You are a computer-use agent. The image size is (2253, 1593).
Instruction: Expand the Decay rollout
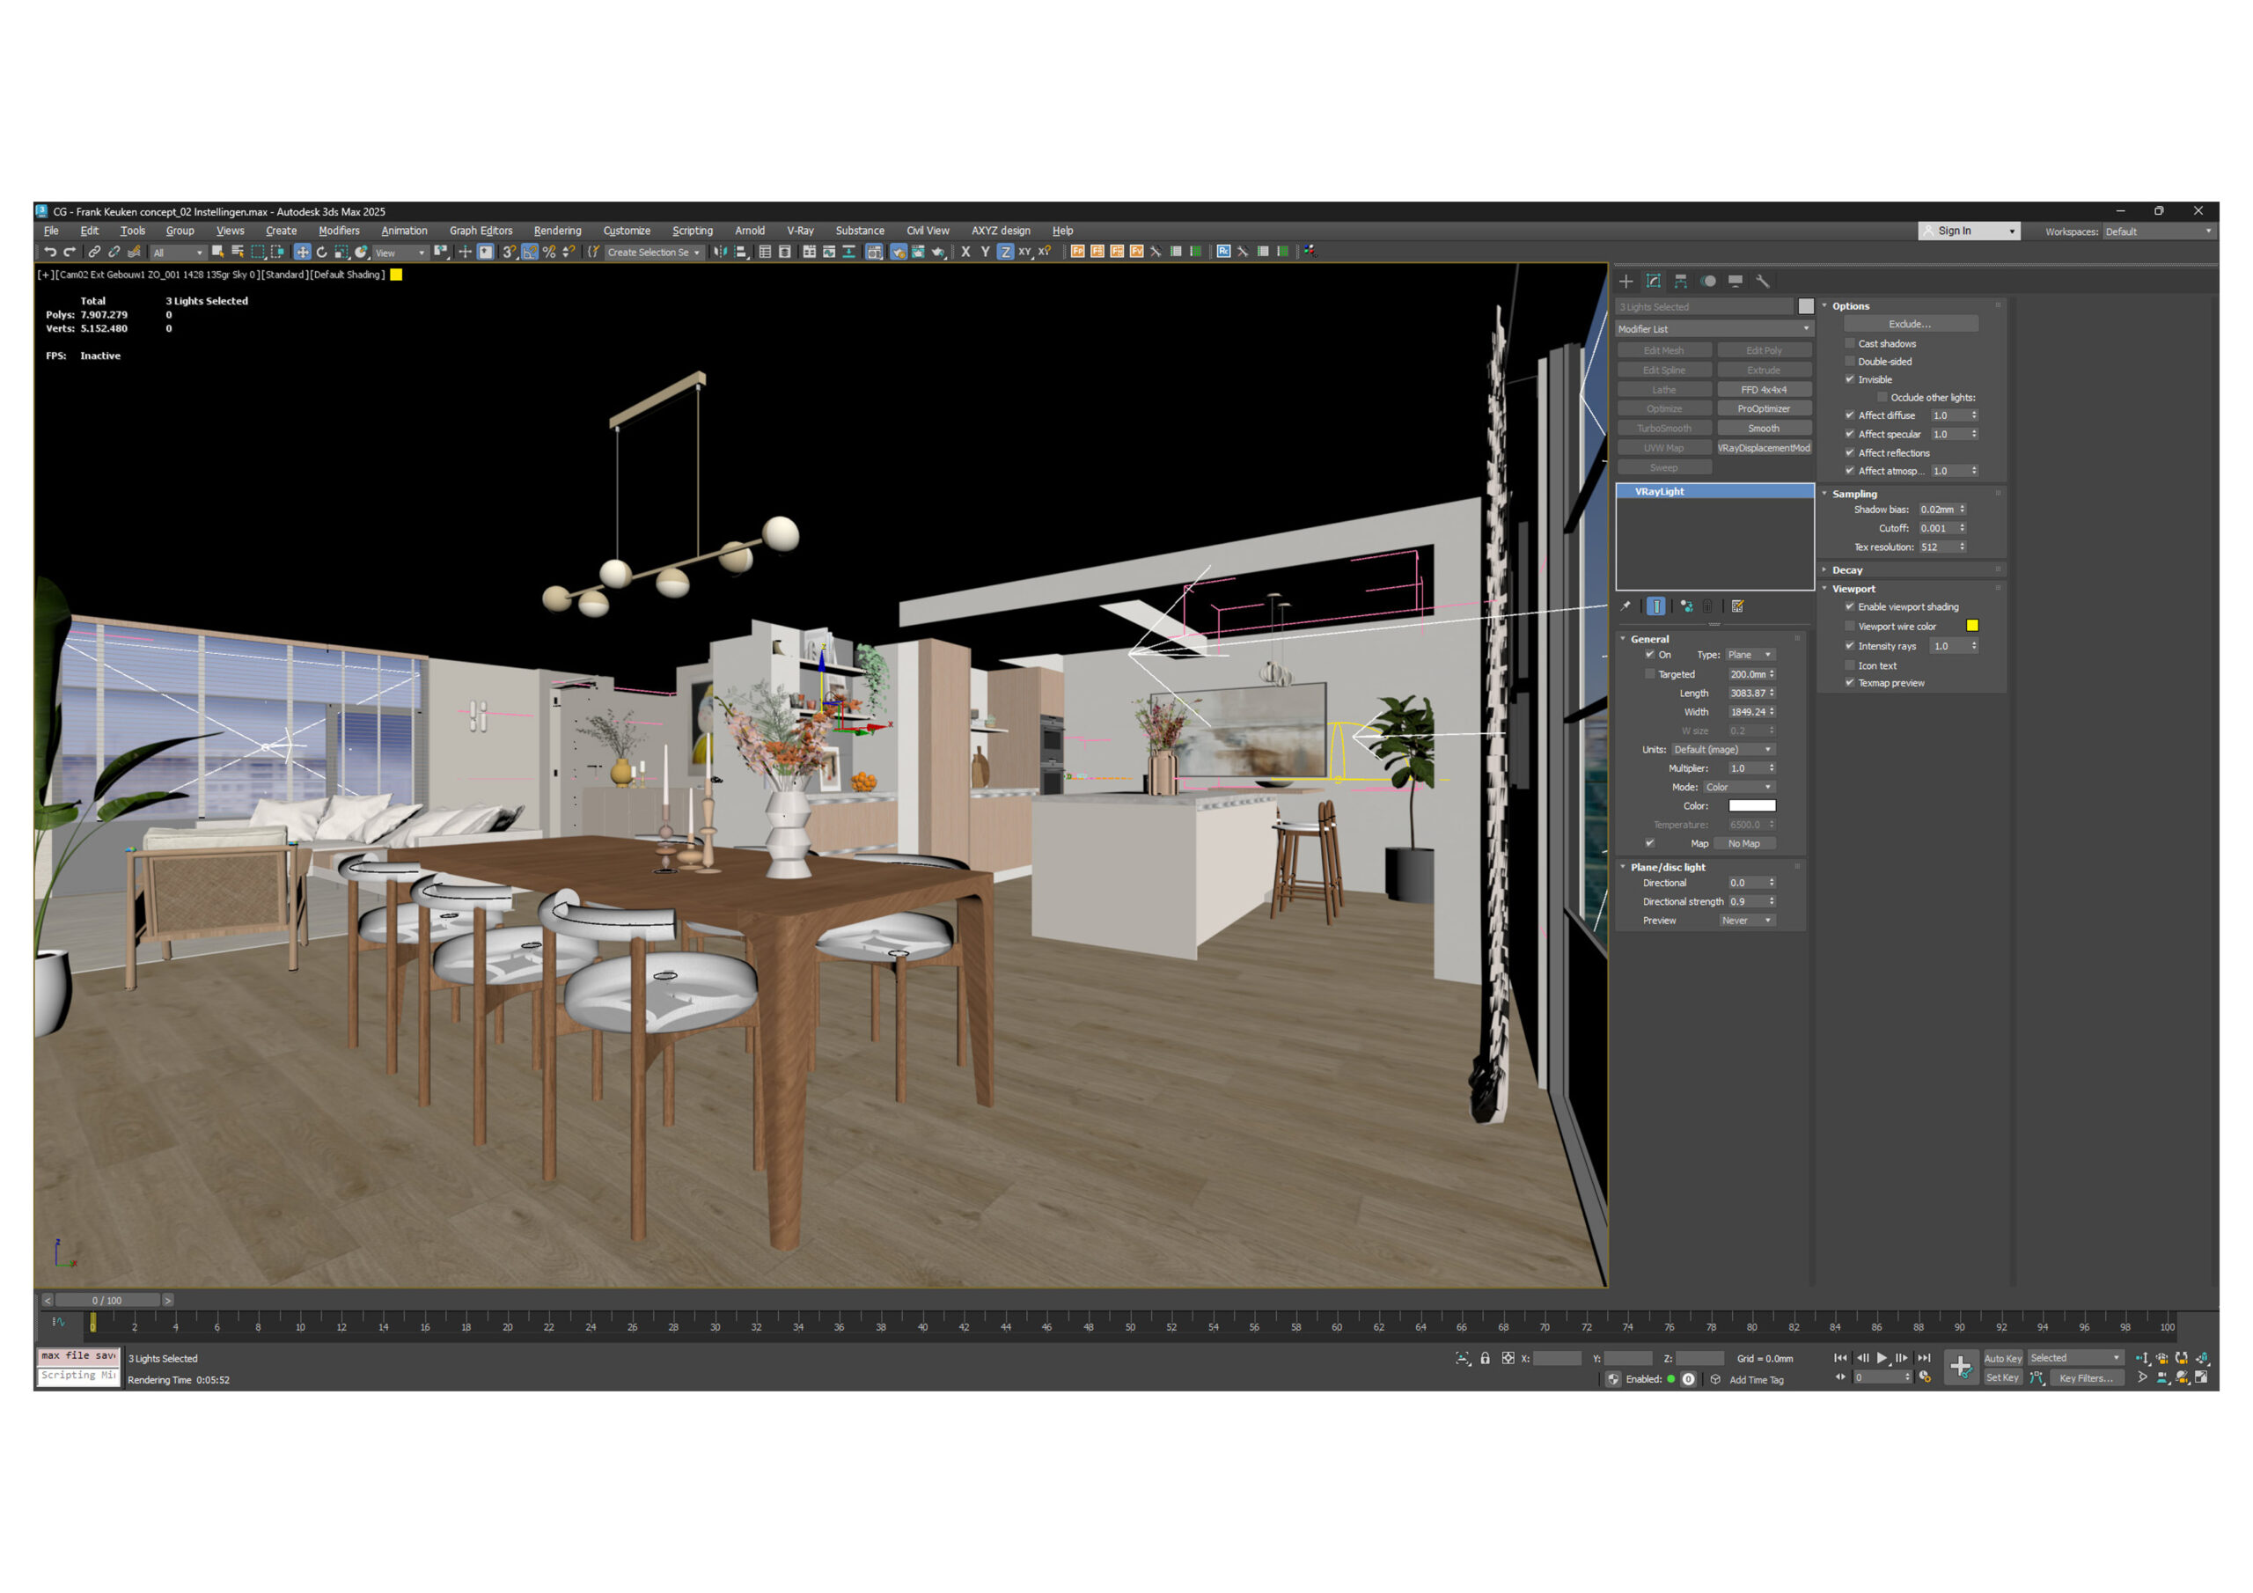pos(1846,570)
